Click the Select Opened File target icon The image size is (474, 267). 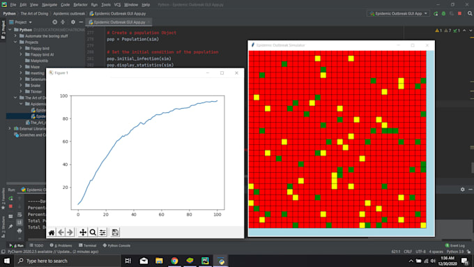(x=54, y=22)
